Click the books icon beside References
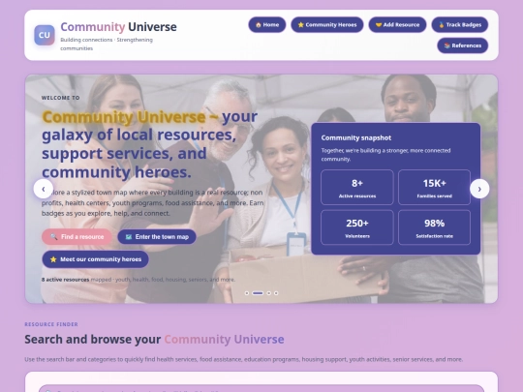 click(446, 45)
